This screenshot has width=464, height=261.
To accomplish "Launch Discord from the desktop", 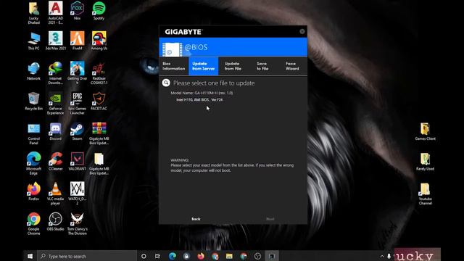I will (55, 132).
